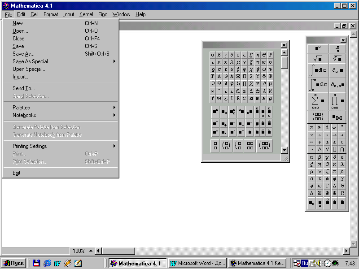Click the scrollable palette's scrollbar thumb
The width and height of the screenshot is (359, 269).
[x=284, y=63]
